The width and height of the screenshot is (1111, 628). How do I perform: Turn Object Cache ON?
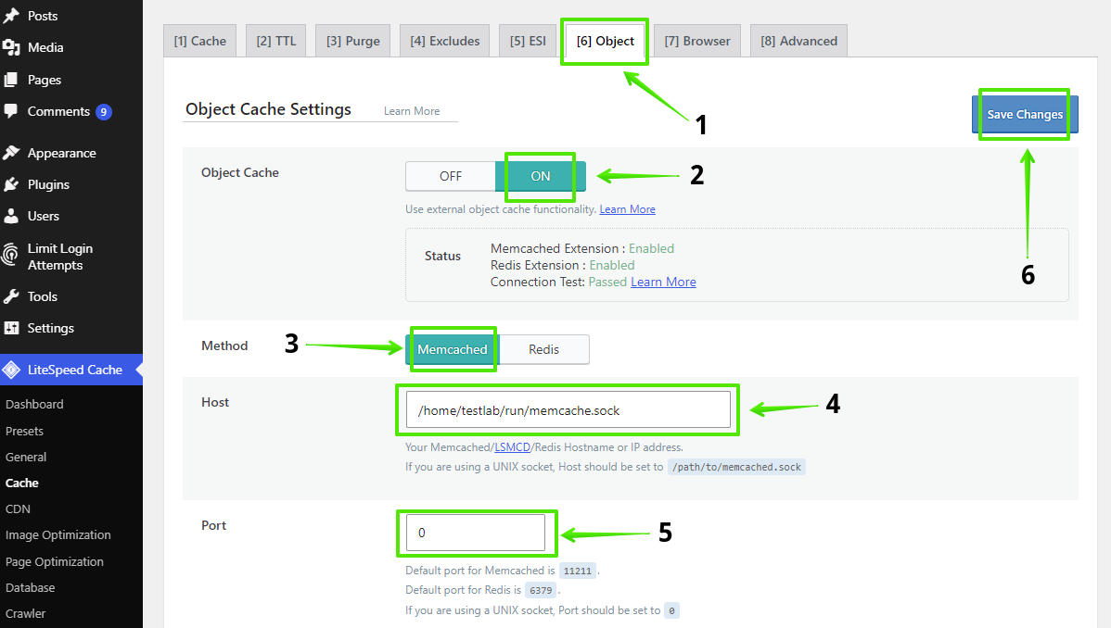541,176
